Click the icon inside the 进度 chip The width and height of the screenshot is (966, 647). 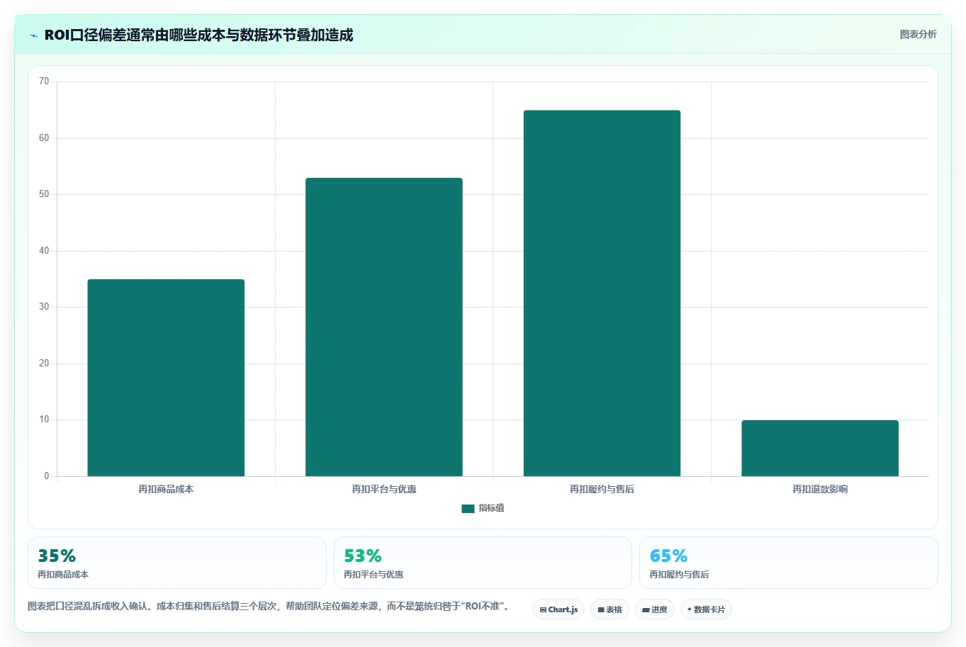646,609
